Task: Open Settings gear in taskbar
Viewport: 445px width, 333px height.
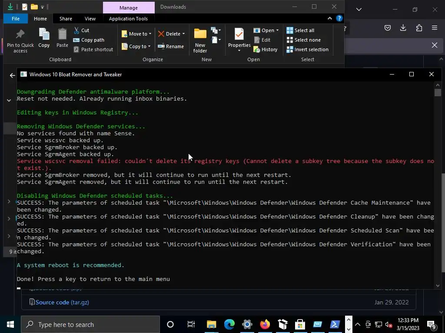Action: [247, 324]
